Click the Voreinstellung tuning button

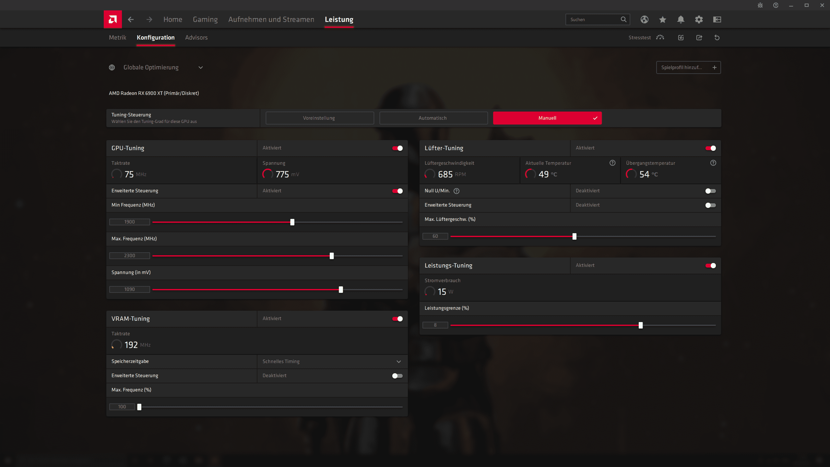(319, 118)
